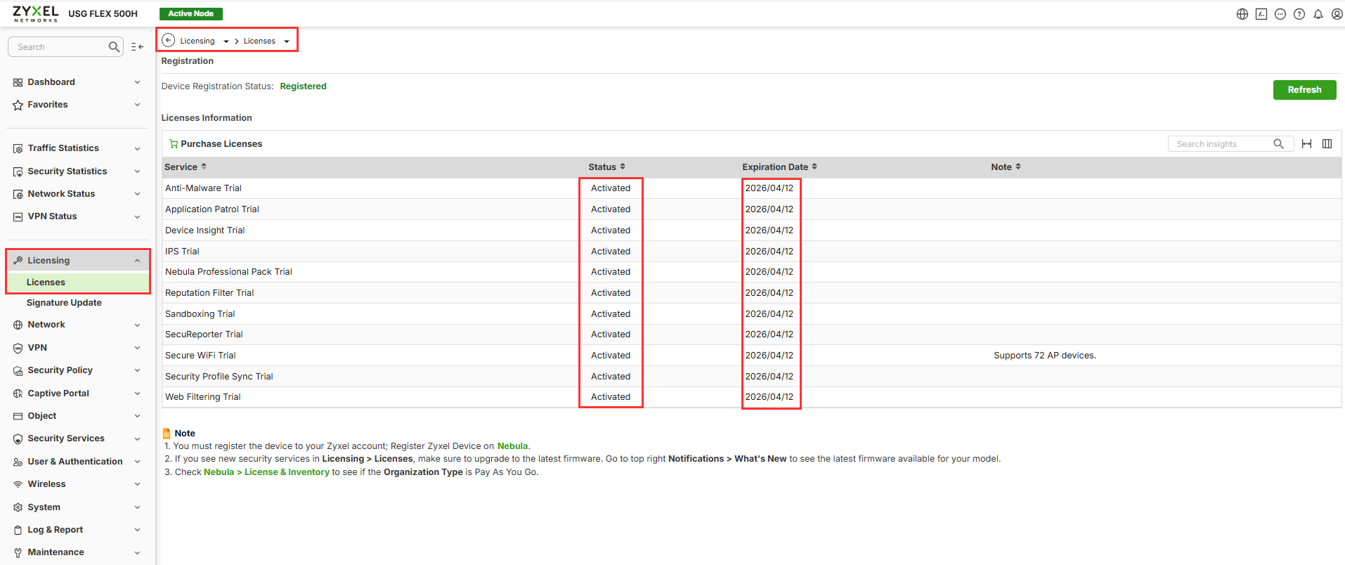Image resolution: width=1345 pixels, height=565 pixels.
Task: Sort table by Status column arrows
Action: (623, 167)
